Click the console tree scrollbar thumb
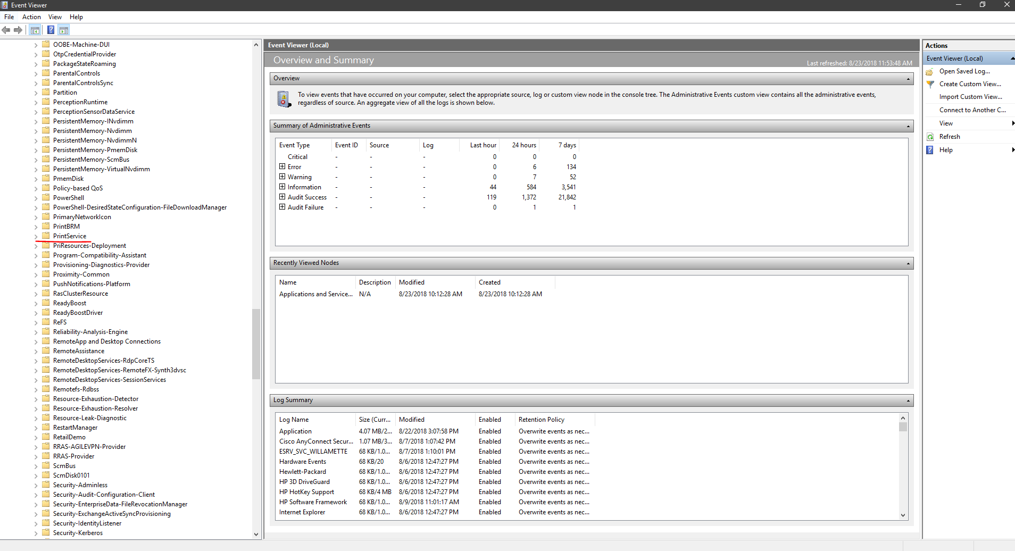Image resolution: width=1015 pixels, height=551 pixels. (256, 344)
